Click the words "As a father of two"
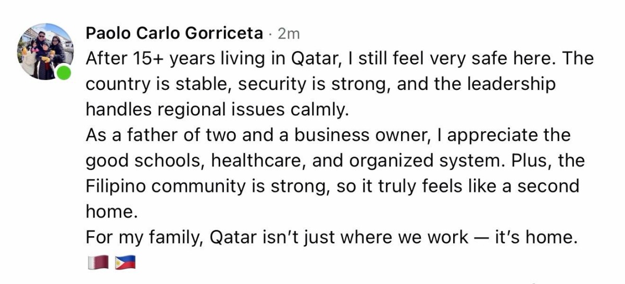The image size is (625, 284). coord(159,135)
